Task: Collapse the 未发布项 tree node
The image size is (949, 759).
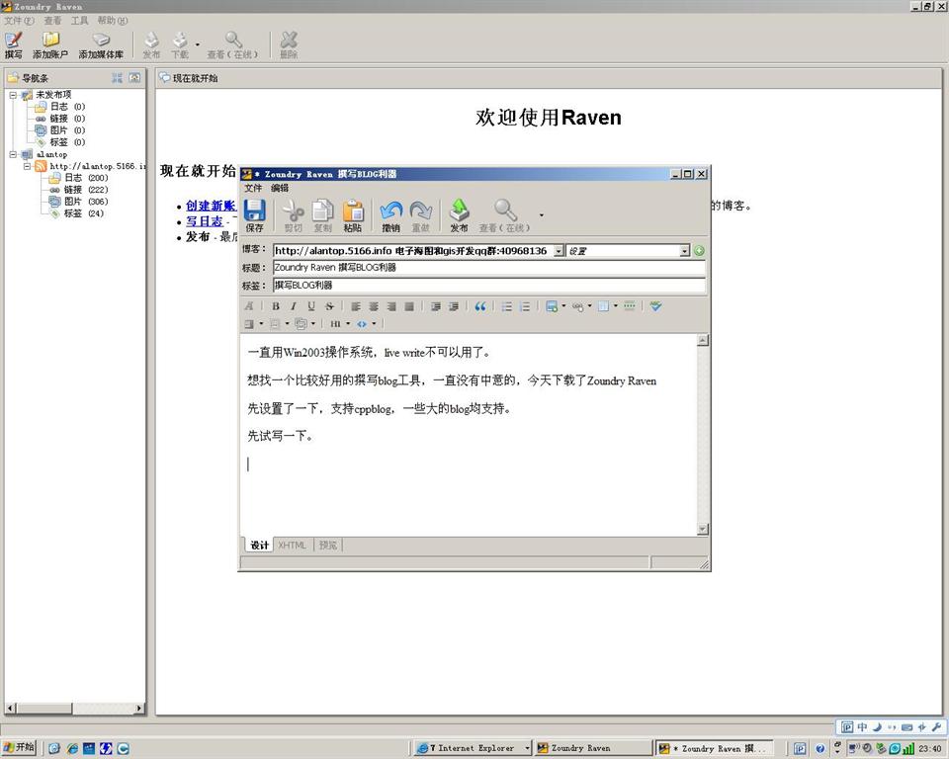Action: [x=13, y=95]
